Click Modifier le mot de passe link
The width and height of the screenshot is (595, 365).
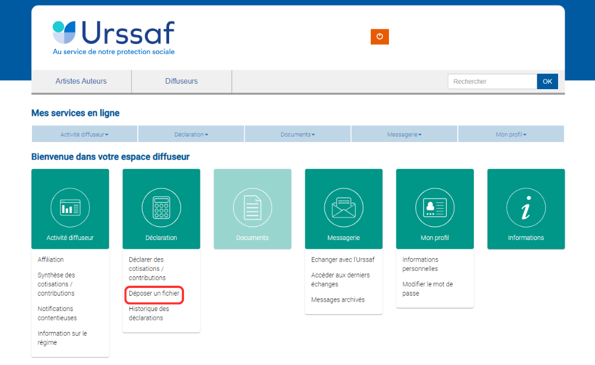(x=428, y=289)
